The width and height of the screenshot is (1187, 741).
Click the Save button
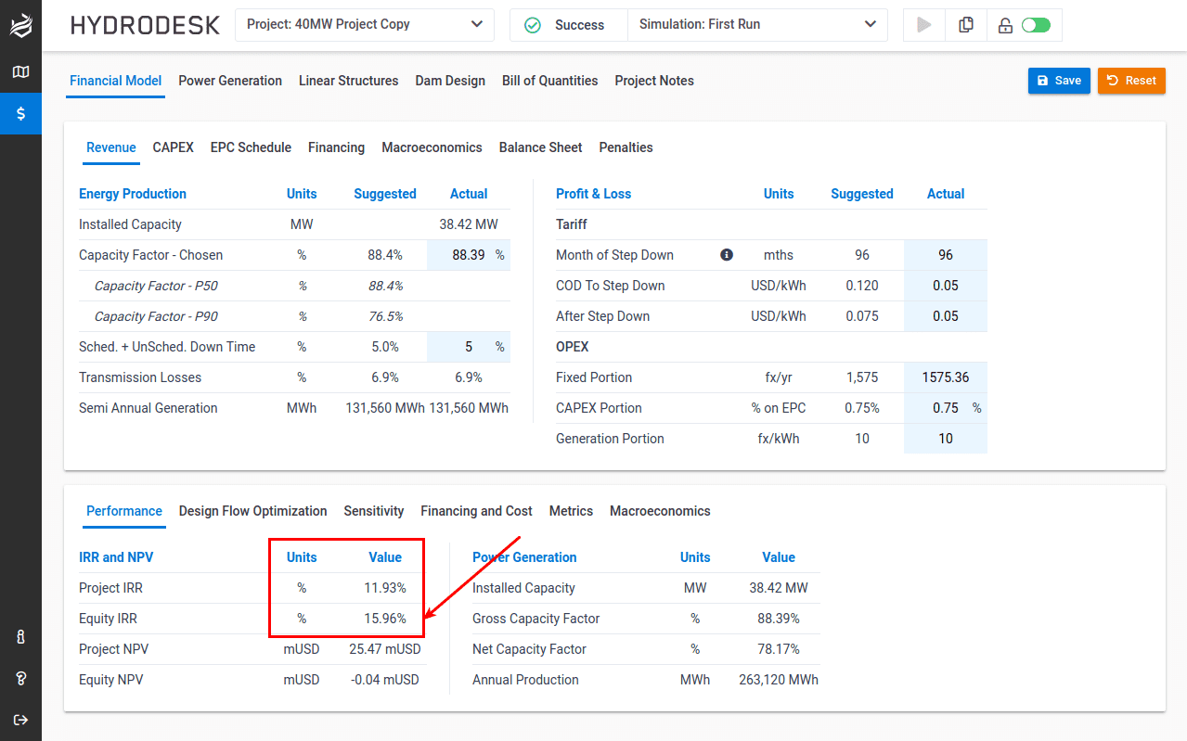1059,81
